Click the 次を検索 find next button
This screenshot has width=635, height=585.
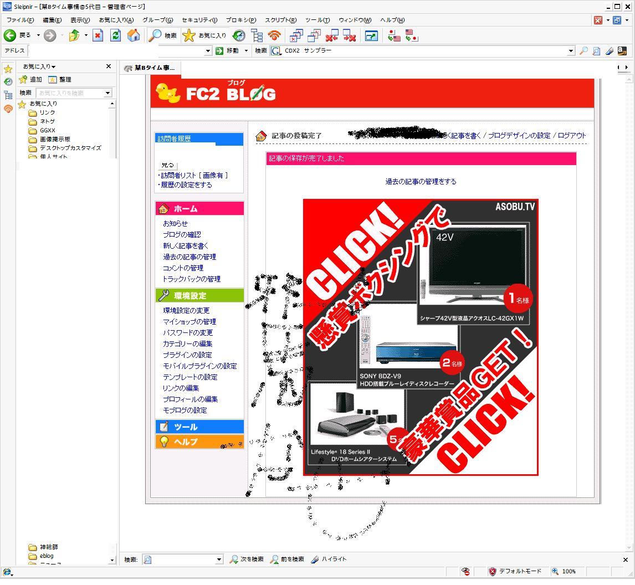tap(246, 560)
